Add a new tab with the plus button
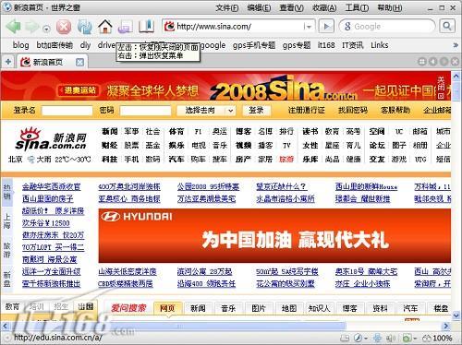The image size is (462, 345). click(8, 62)
